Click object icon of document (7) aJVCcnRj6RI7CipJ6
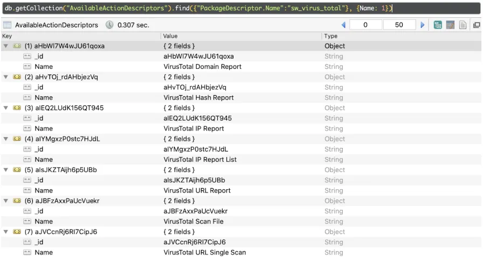 [x=17, y=232]
